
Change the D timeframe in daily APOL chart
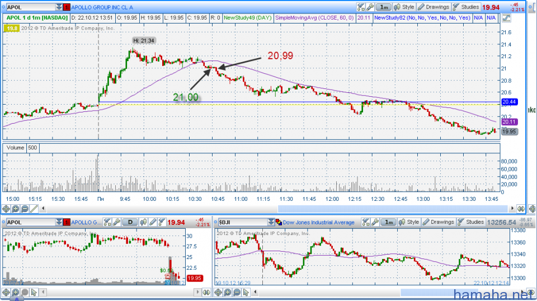click(x=130, y=222)
